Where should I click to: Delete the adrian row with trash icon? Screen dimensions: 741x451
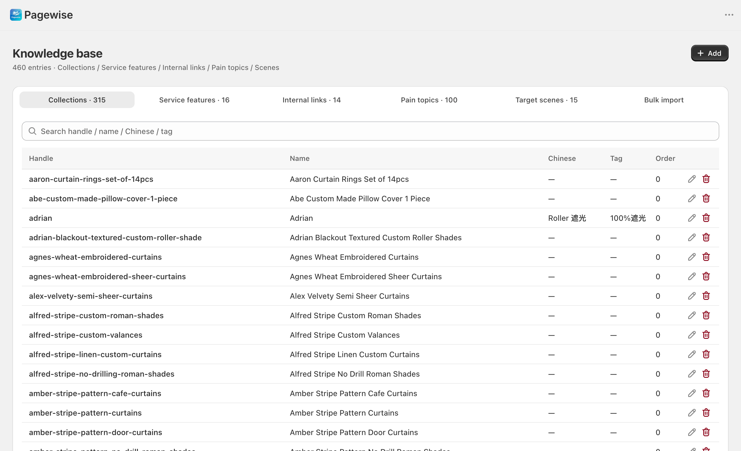(x=706, y=218)
